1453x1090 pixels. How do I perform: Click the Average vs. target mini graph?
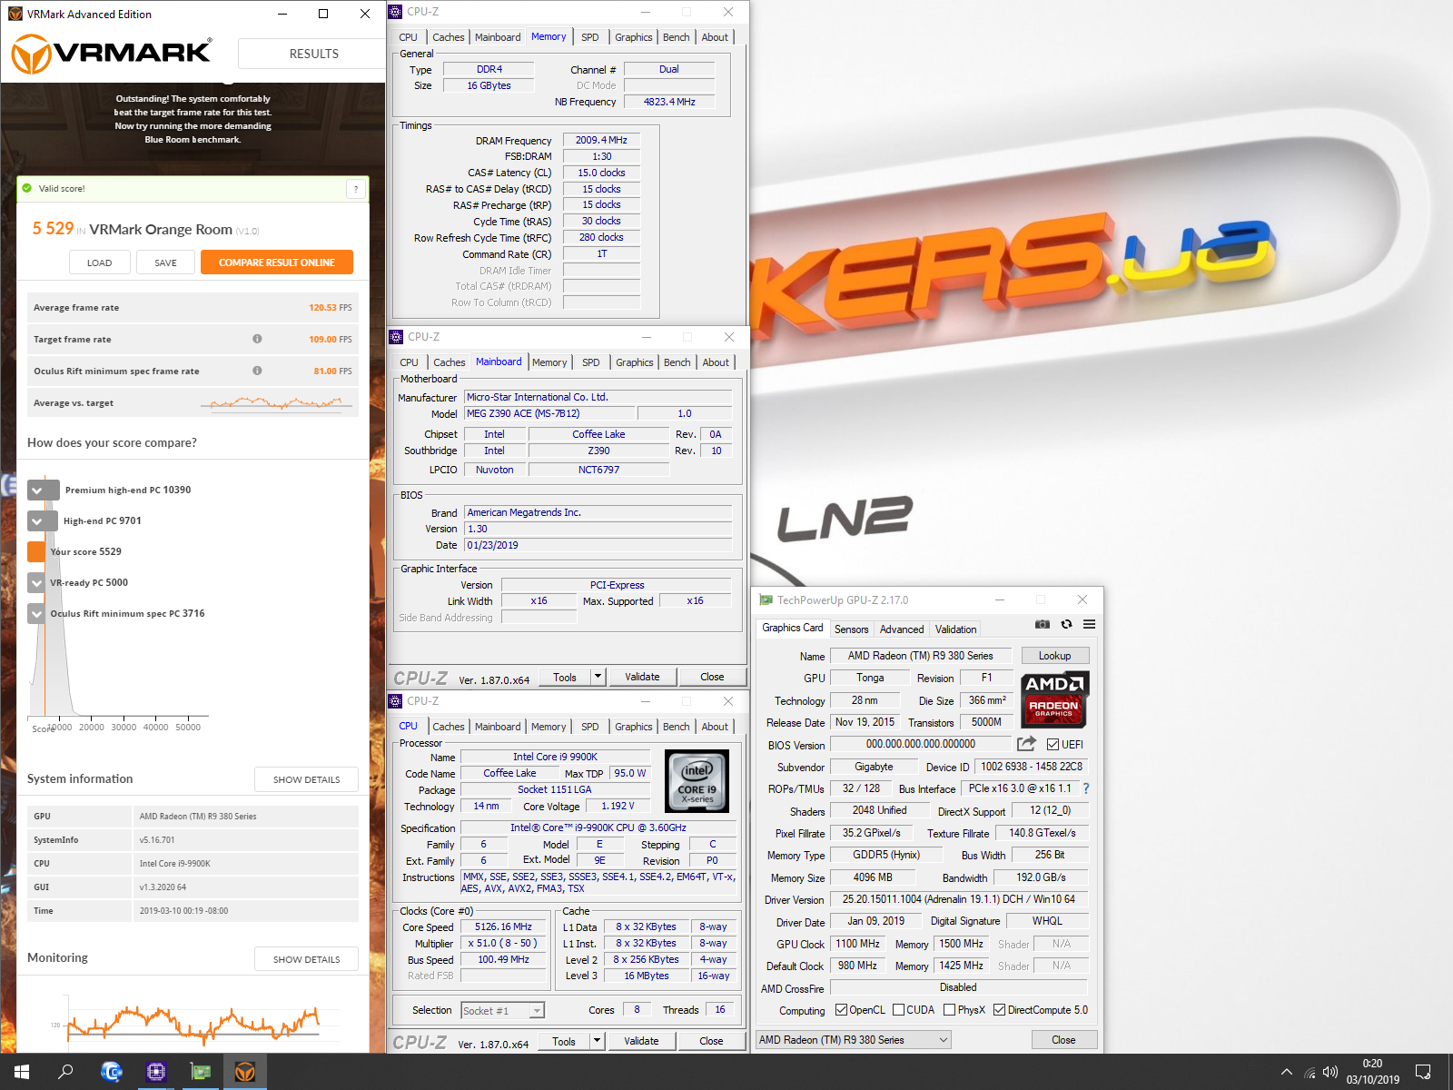coord(277,402)
